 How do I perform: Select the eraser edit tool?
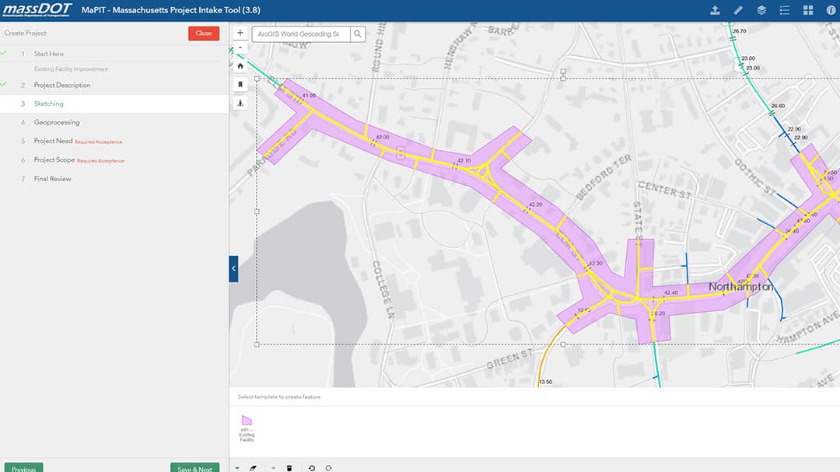click(253, 467)
